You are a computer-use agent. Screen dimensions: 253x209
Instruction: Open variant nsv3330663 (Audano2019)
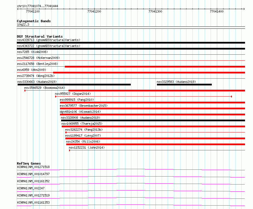37,82
